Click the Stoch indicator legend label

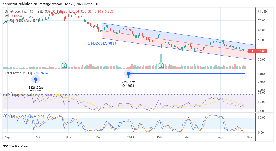click(x=25, y=117)
